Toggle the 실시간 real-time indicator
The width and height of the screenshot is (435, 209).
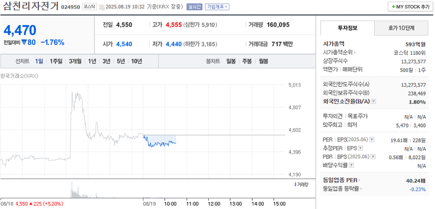click(x=194, y=7)
